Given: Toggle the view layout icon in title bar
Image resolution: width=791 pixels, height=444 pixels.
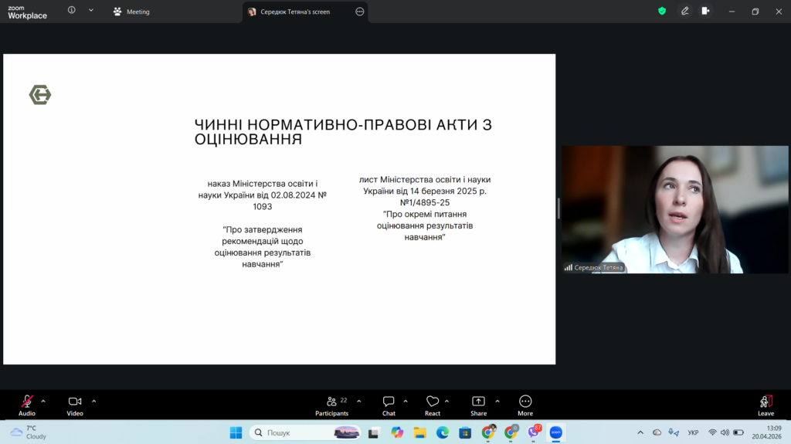Looking at the screenshot, I should tap(705, 11).
